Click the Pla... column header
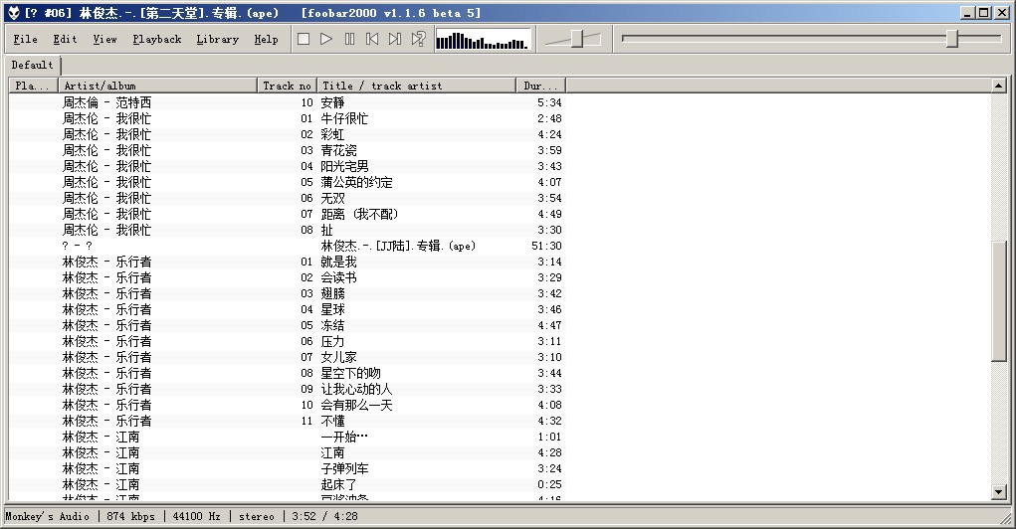 (x=34, y=86)
